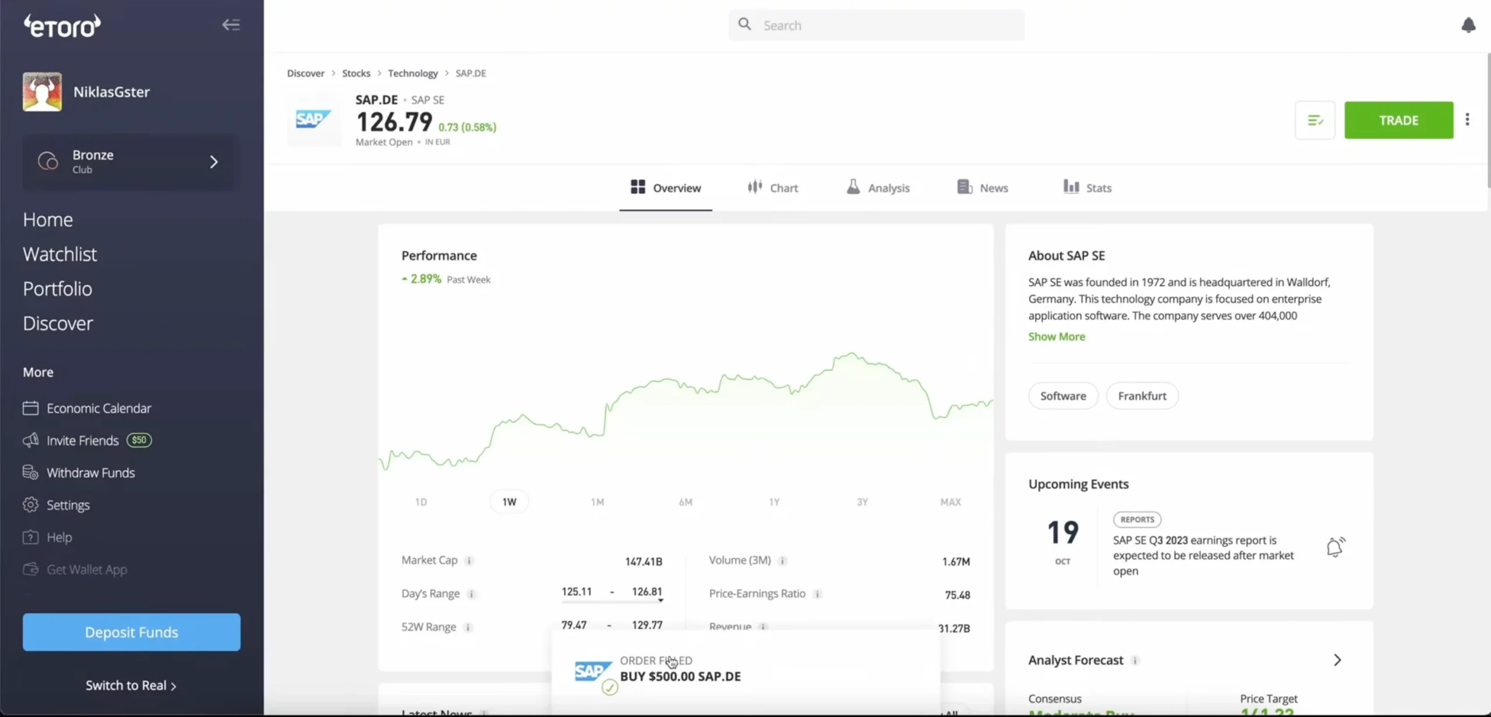Select the 3Y performance range
The image size is (1491, 717).
(x=862, y=502)
